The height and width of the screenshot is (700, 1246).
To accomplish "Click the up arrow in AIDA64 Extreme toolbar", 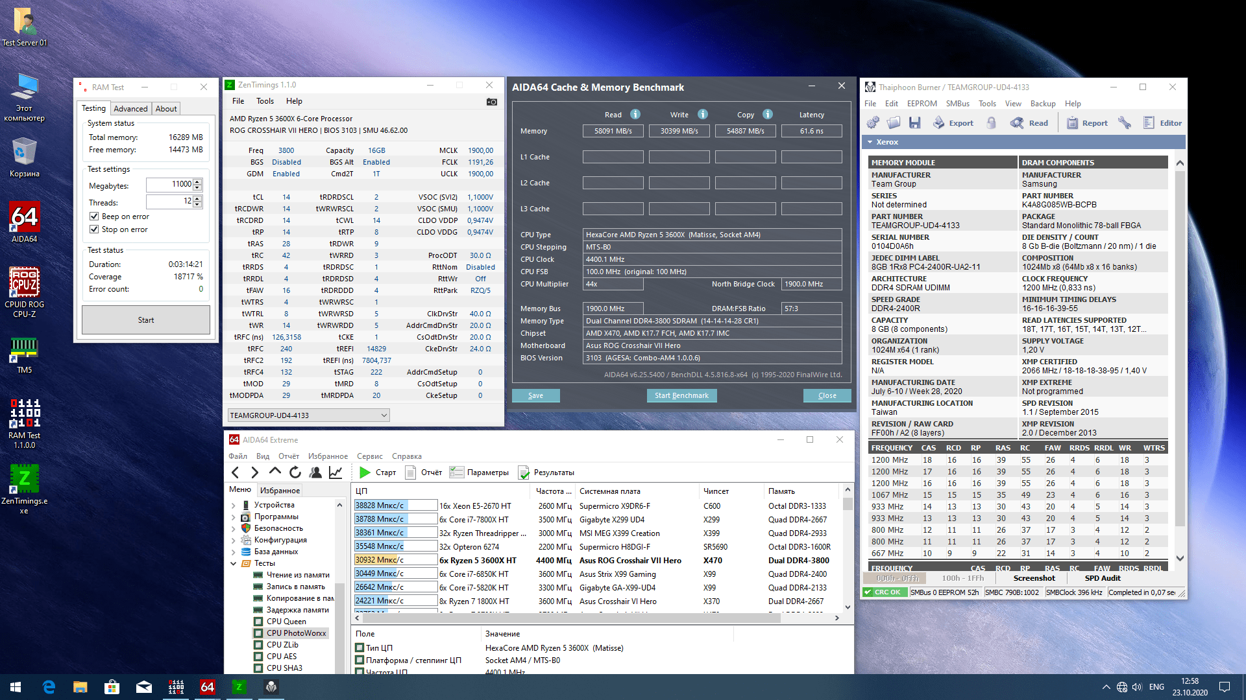I will [x=275, y=472].
